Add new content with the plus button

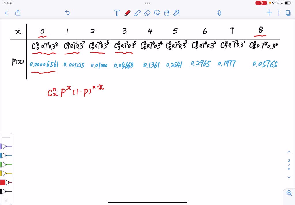click(x=269, y=13)
